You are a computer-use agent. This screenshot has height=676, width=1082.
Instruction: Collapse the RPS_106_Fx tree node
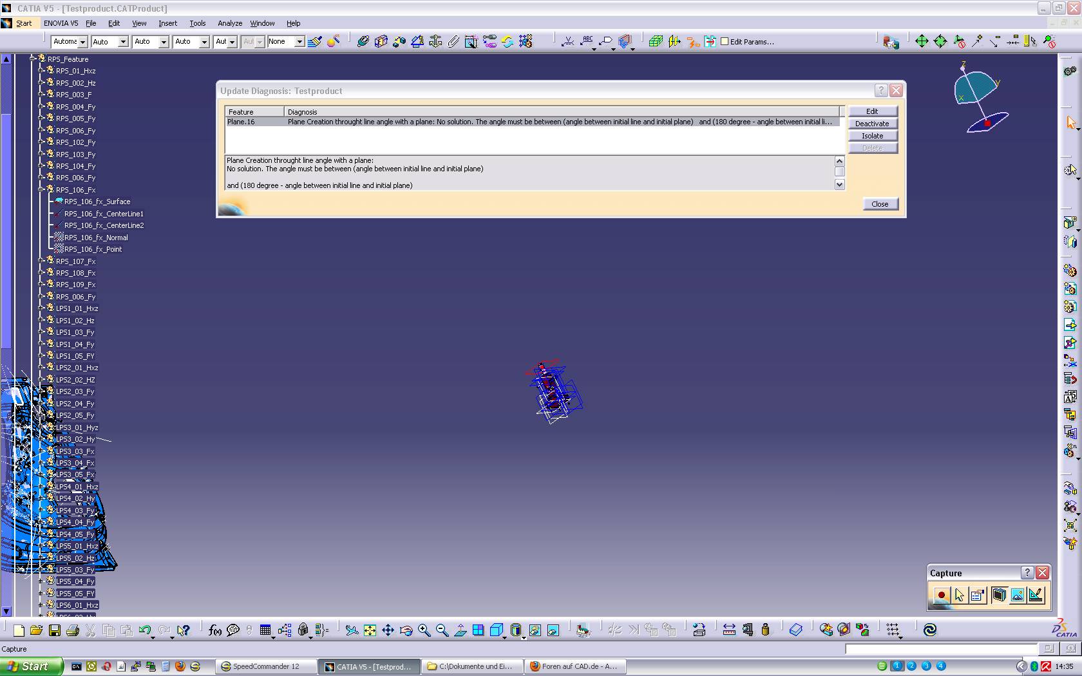point(41,189)
